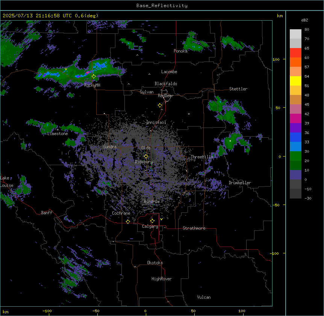
Task: Click the Airdrie city label
Action: [x=152, y=202]
